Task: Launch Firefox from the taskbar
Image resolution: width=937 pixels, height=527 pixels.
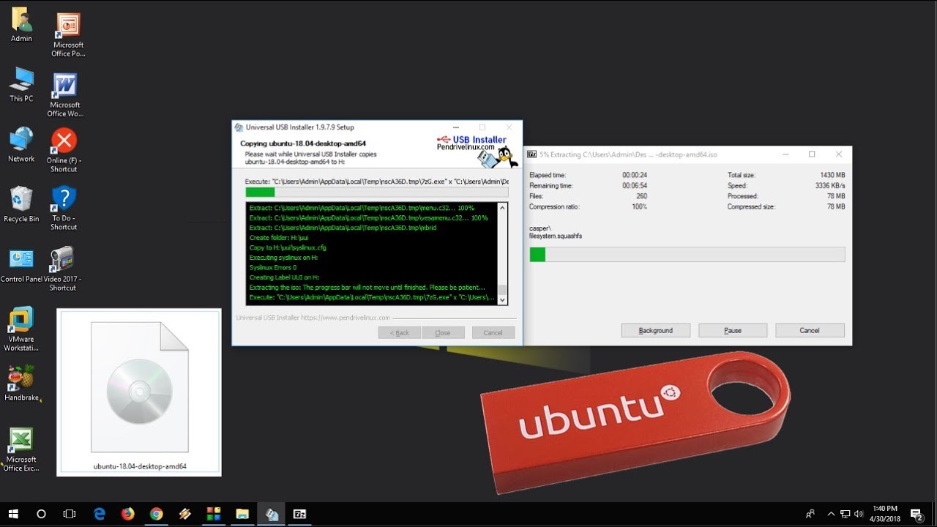Action: click(127, 514)
